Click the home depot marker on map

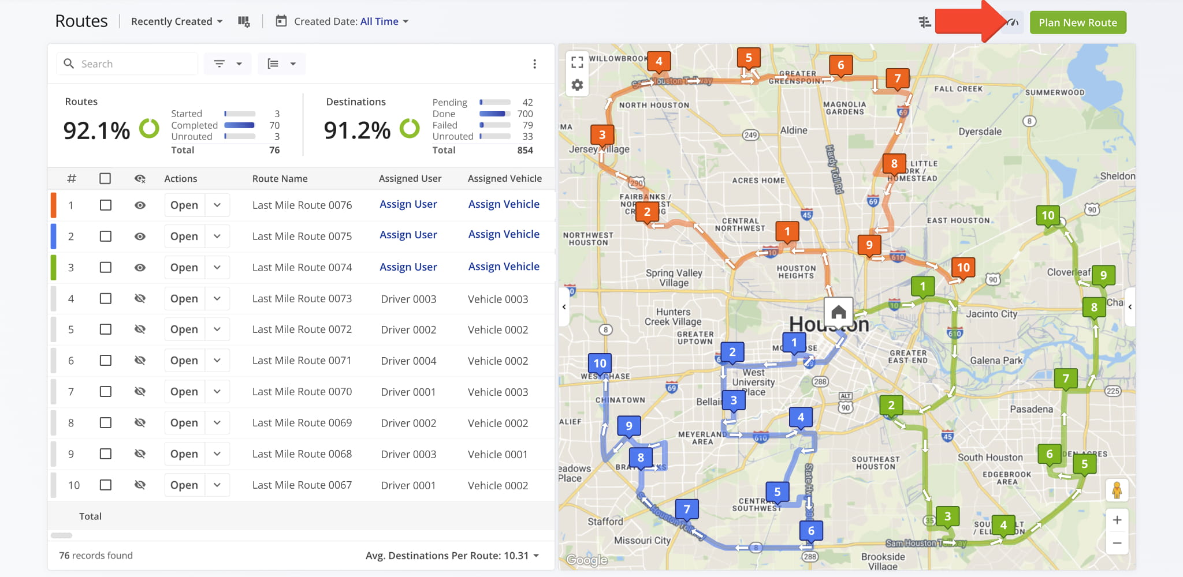pyautogui.click(x=838, y=312)
